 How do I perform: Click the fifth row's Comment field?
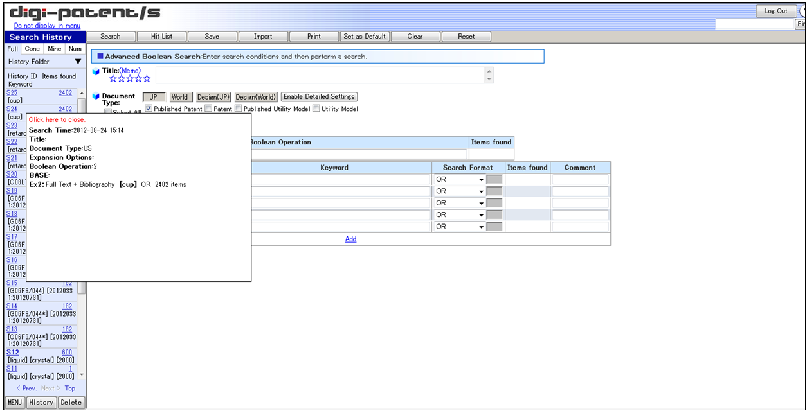580,226
